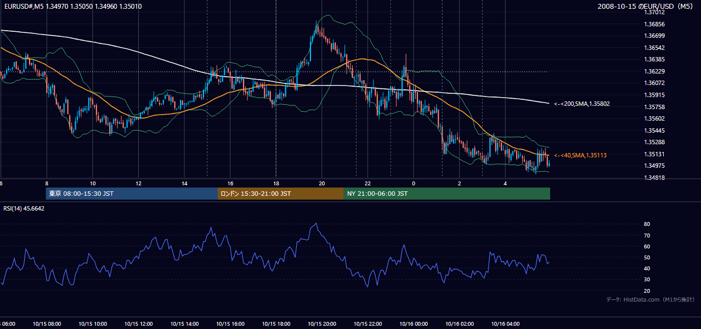Click the RSI(14) 45.6642 indicator label

pos(24,208)
